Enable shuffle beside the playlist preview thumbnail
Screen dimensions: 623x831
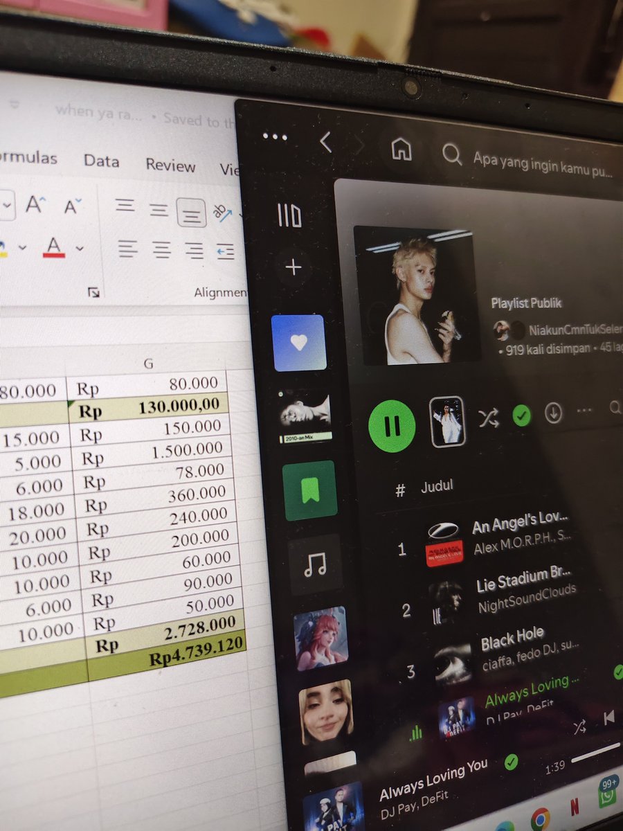(x=489, y=418)
